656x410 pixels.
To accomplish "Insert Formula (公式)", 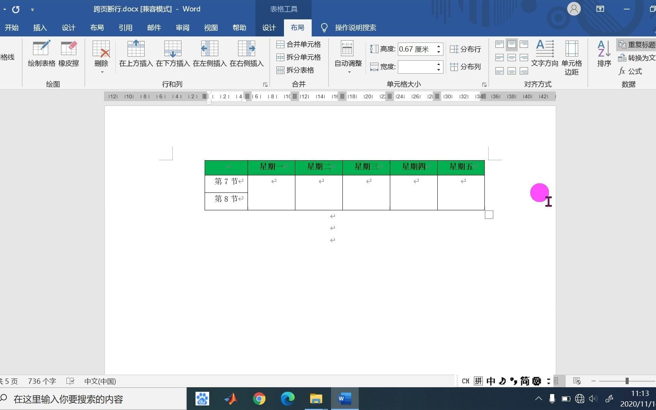I will point(630,71).
